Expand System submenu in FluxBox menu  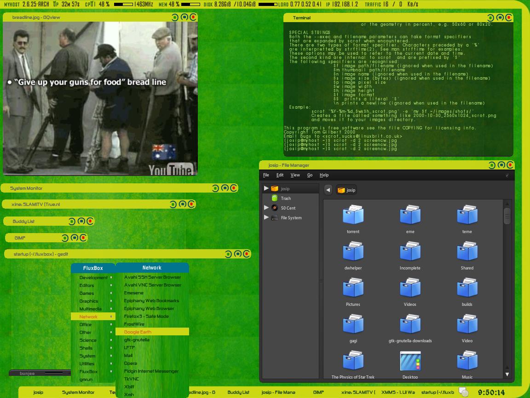pyautogui.click(x=93, y=356)
